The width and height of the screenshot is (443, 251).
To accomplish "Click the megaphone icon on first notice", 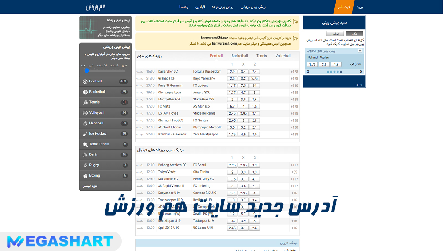I will (x=295, y=21).
